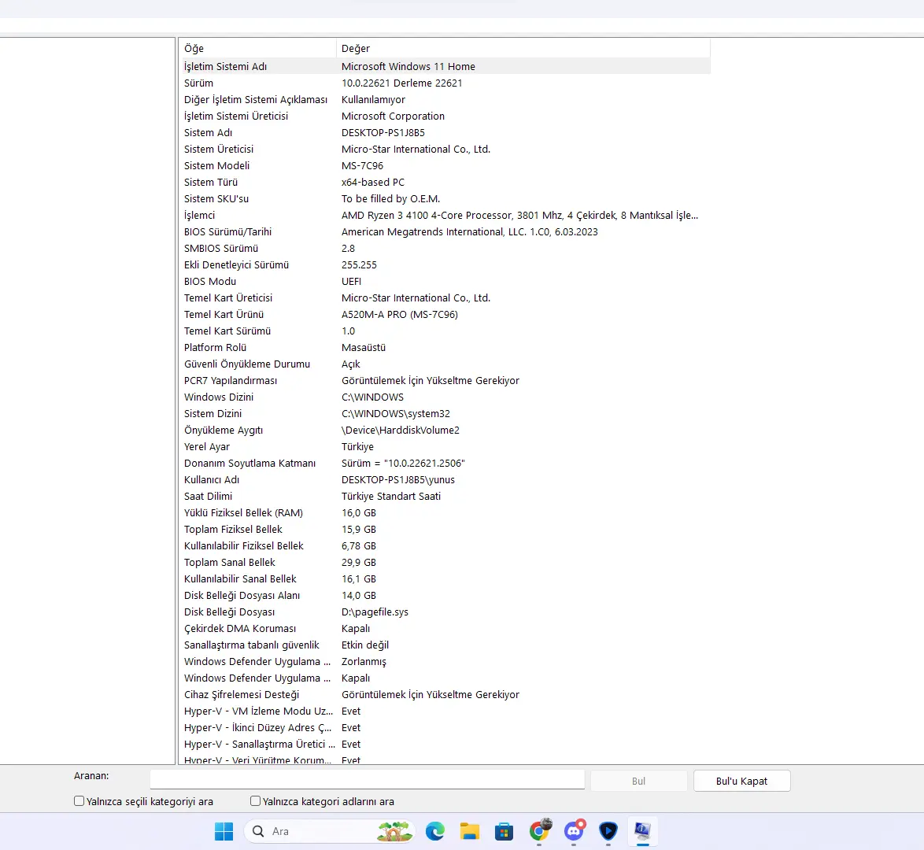
Task: Click the 'Bul'u Kapat' button
Action: [x=742, y=781]
